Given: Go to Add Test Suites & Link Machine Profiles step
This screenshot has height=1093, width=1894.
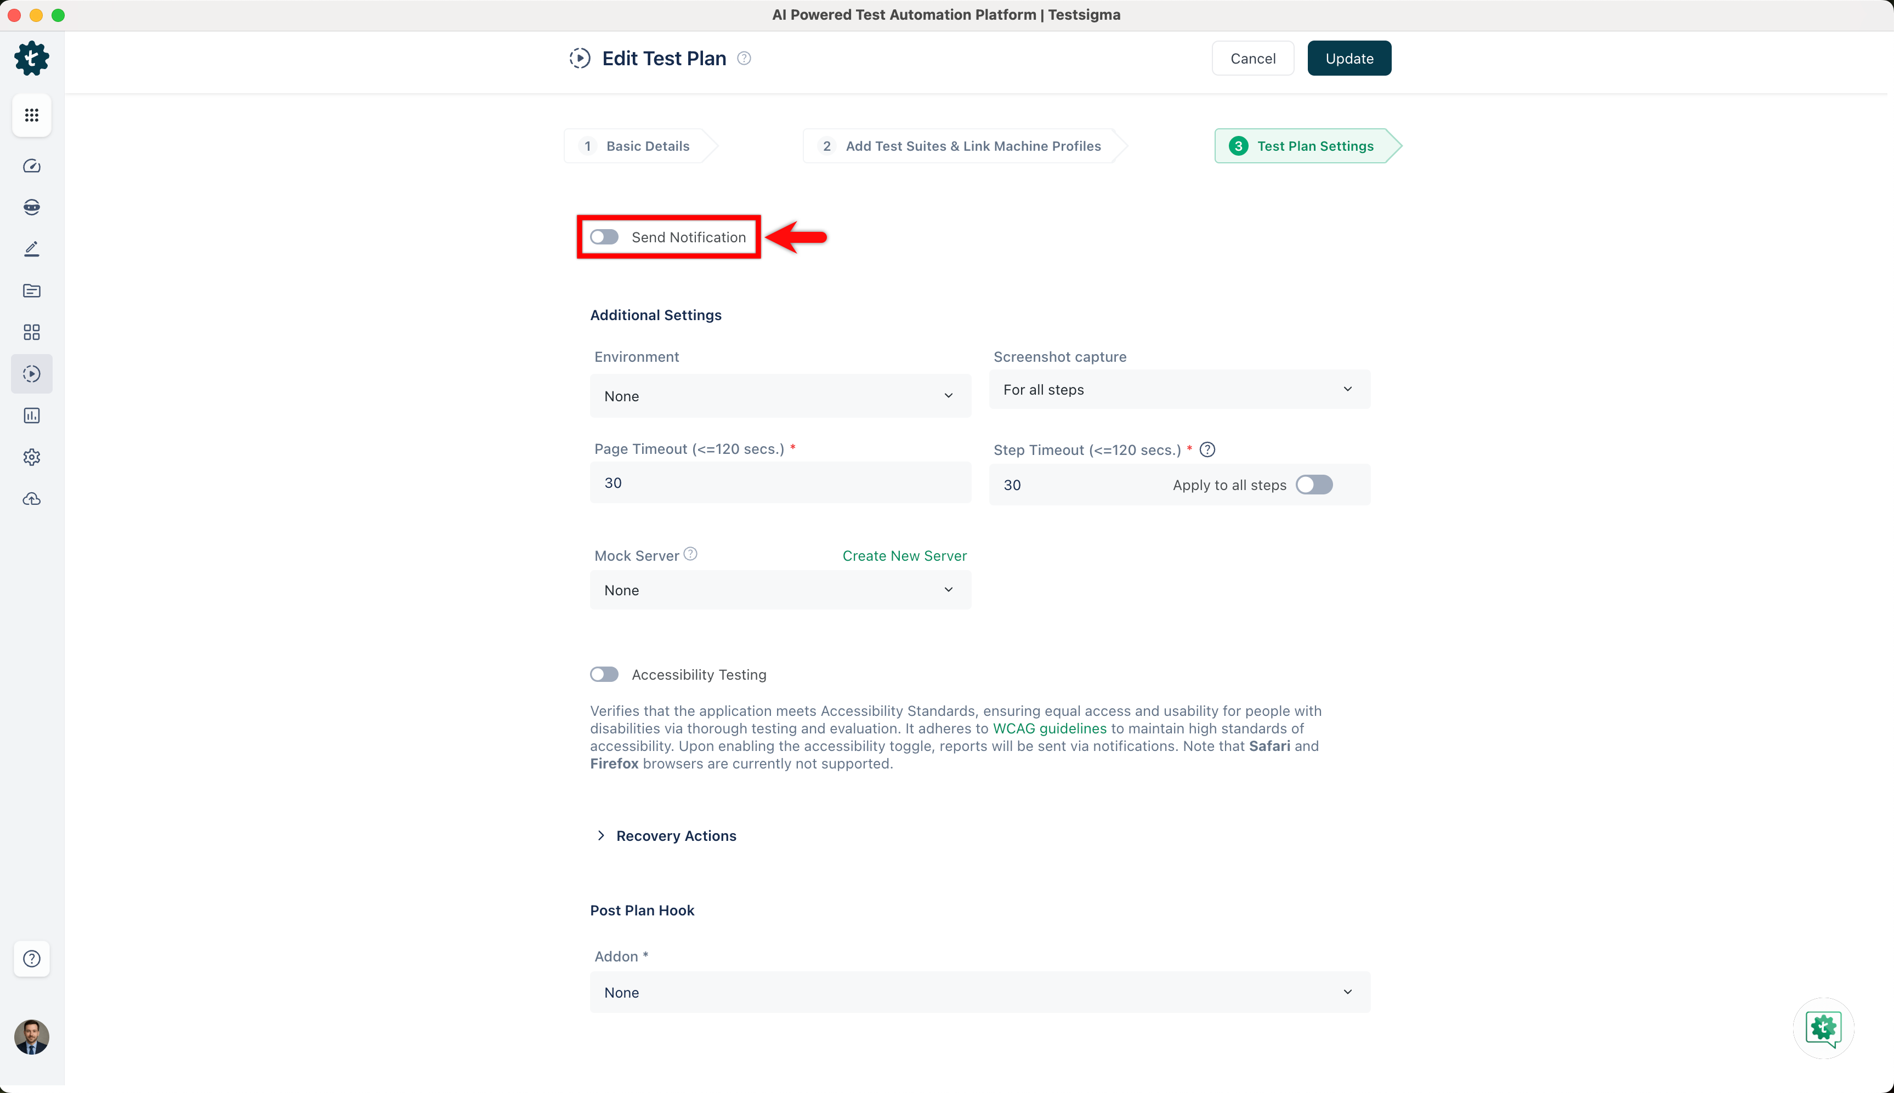Looking at the screenshot, I should coord(964,146).
